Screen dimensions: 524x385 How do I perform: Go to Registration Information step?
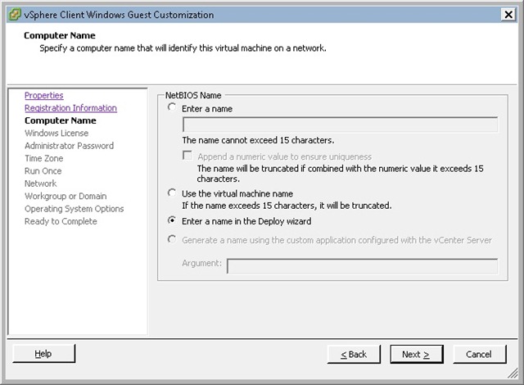70,108
